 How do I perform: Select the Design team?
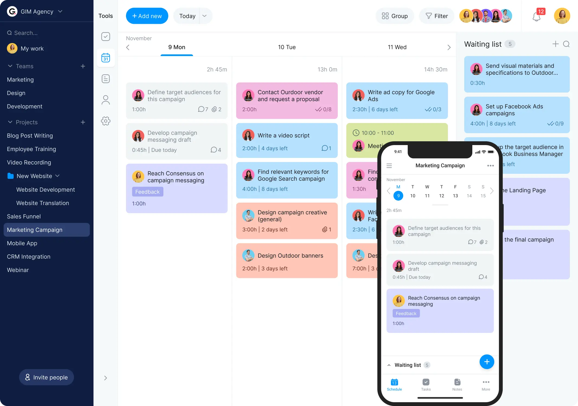pos(16,93)
